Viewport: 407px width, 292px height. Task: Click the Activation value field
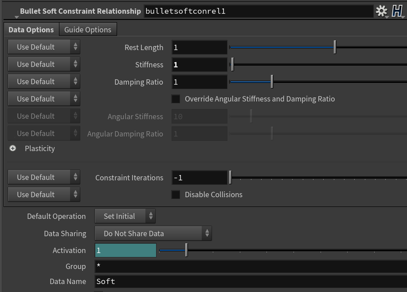tap(125, 250)
